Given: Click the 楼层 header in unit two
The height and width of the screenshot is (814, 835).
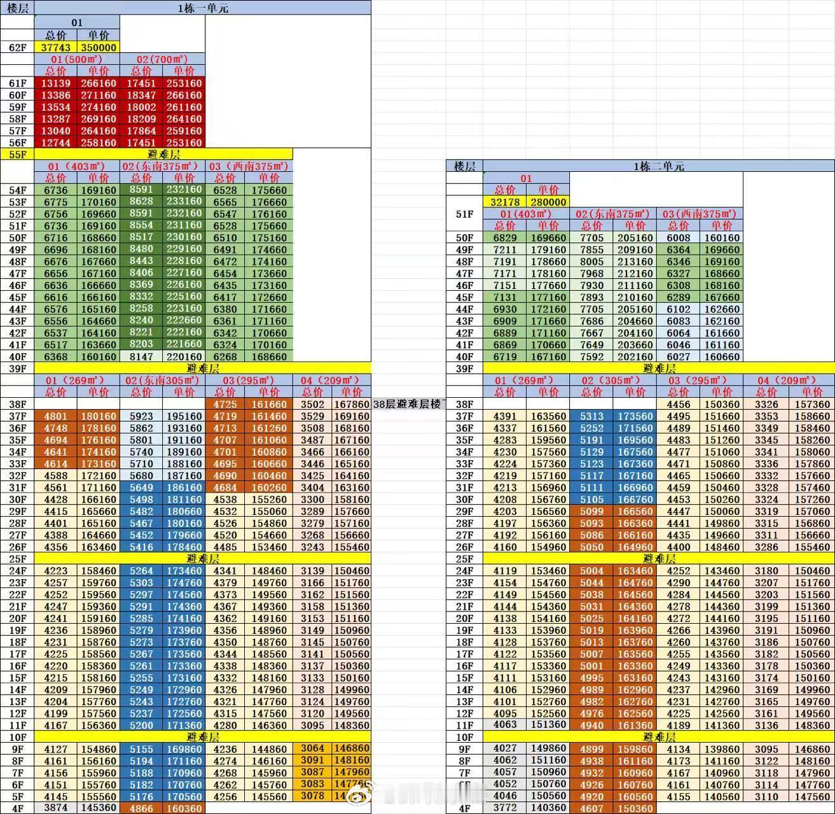Looking at the screenshot, I should (464, 166).
